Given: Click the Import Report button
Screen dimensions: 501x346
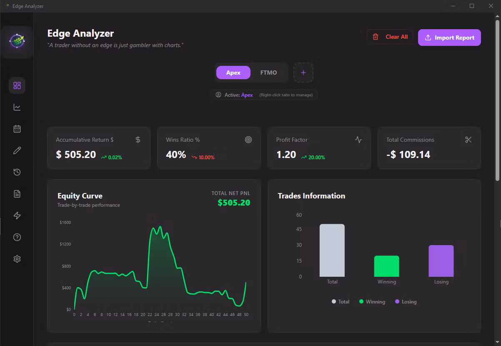Looking at the screenshot, I should coord(449,38).
